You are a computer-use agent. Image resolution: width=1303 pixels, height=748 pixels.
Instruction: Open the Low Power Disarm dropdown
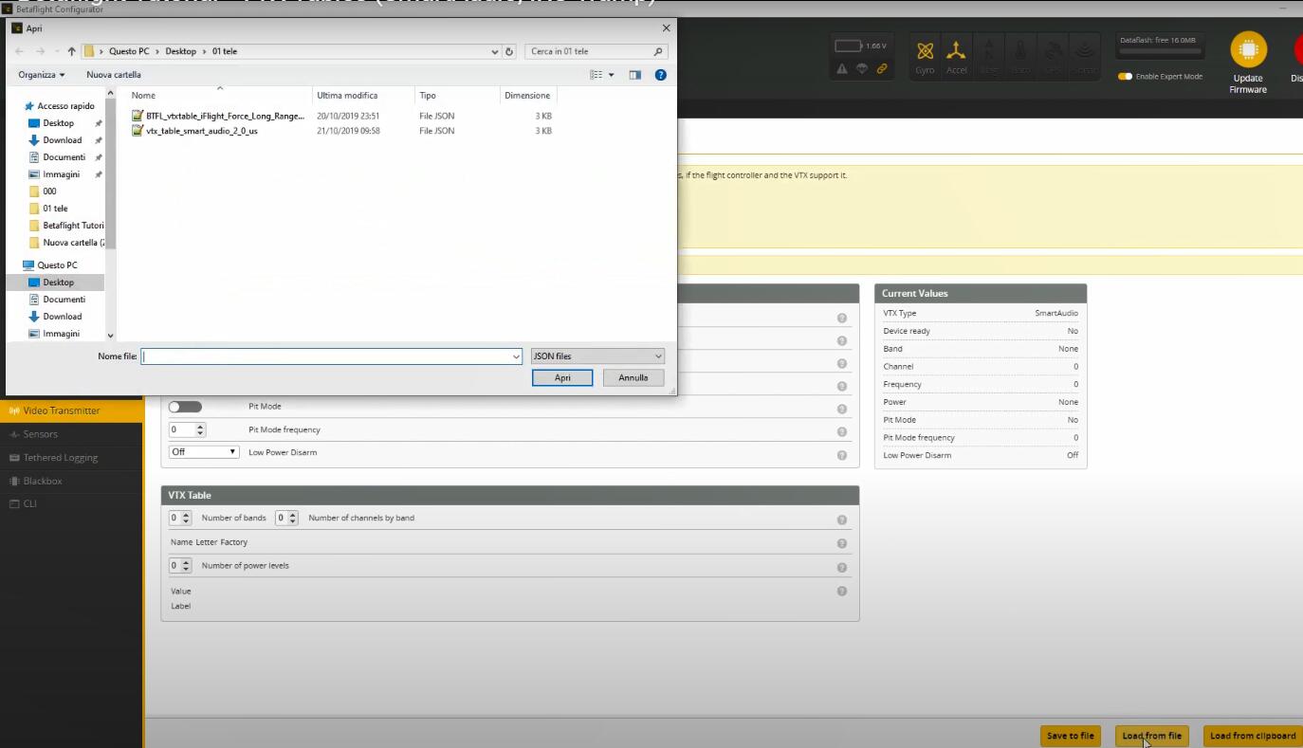coord(204,452)
